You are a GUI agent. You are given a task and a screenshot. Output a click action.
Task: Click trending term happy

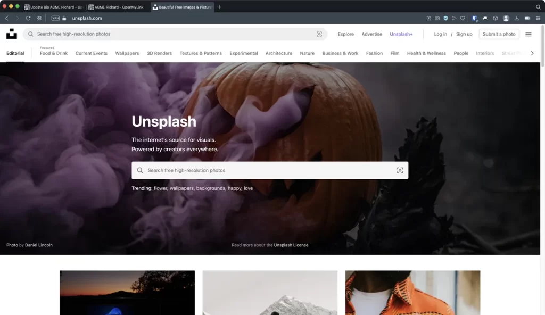click(235, 188)
